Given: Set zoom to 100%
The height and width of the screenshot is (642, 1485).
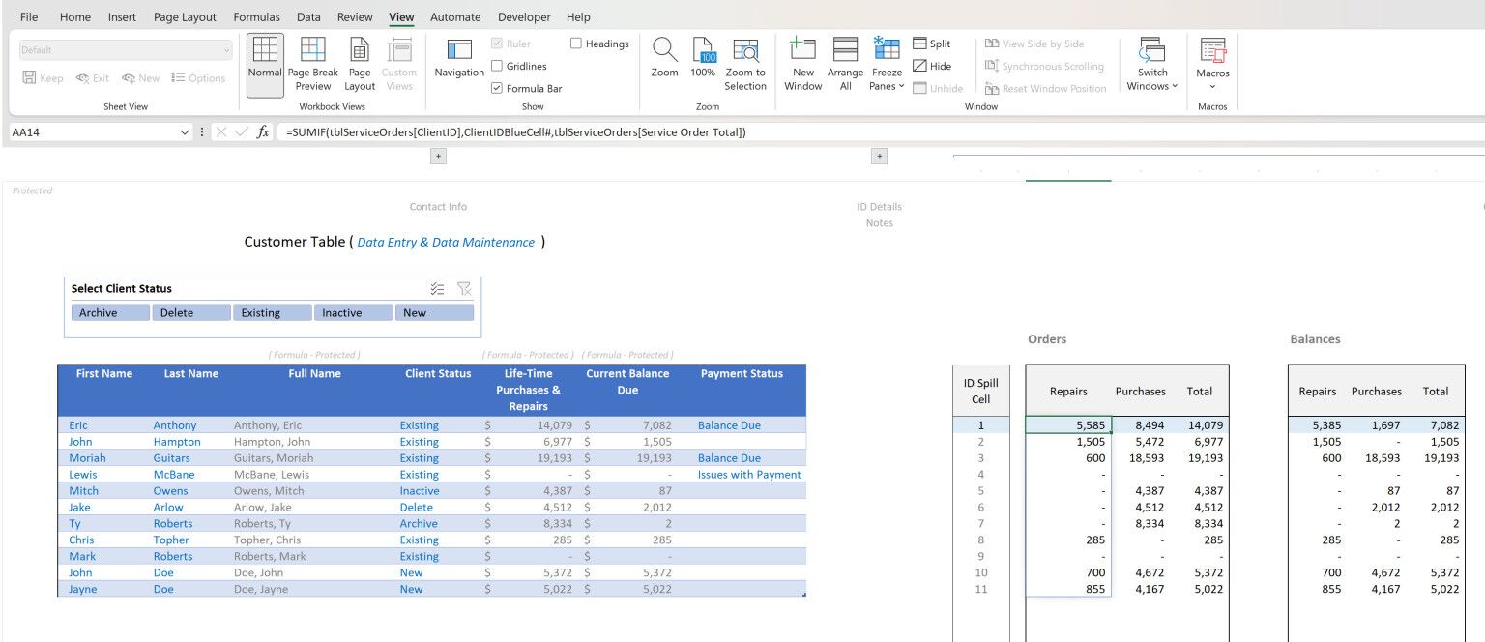Looking at the screenshot, I should click(703, 58).
